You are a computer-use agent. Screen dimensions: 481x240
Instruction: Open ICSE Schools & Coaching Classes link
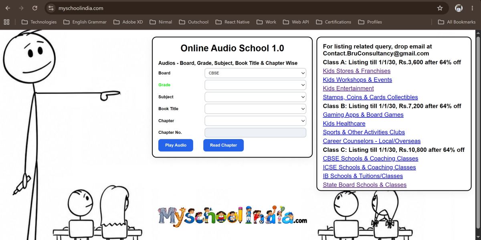point(370,167)
